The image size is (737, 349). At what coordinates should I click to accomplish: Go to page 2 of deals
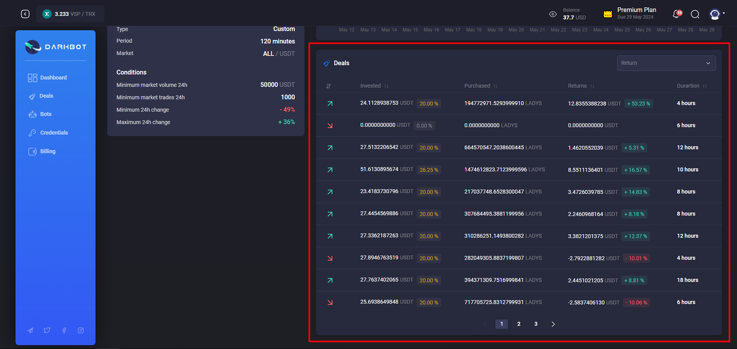519,324
